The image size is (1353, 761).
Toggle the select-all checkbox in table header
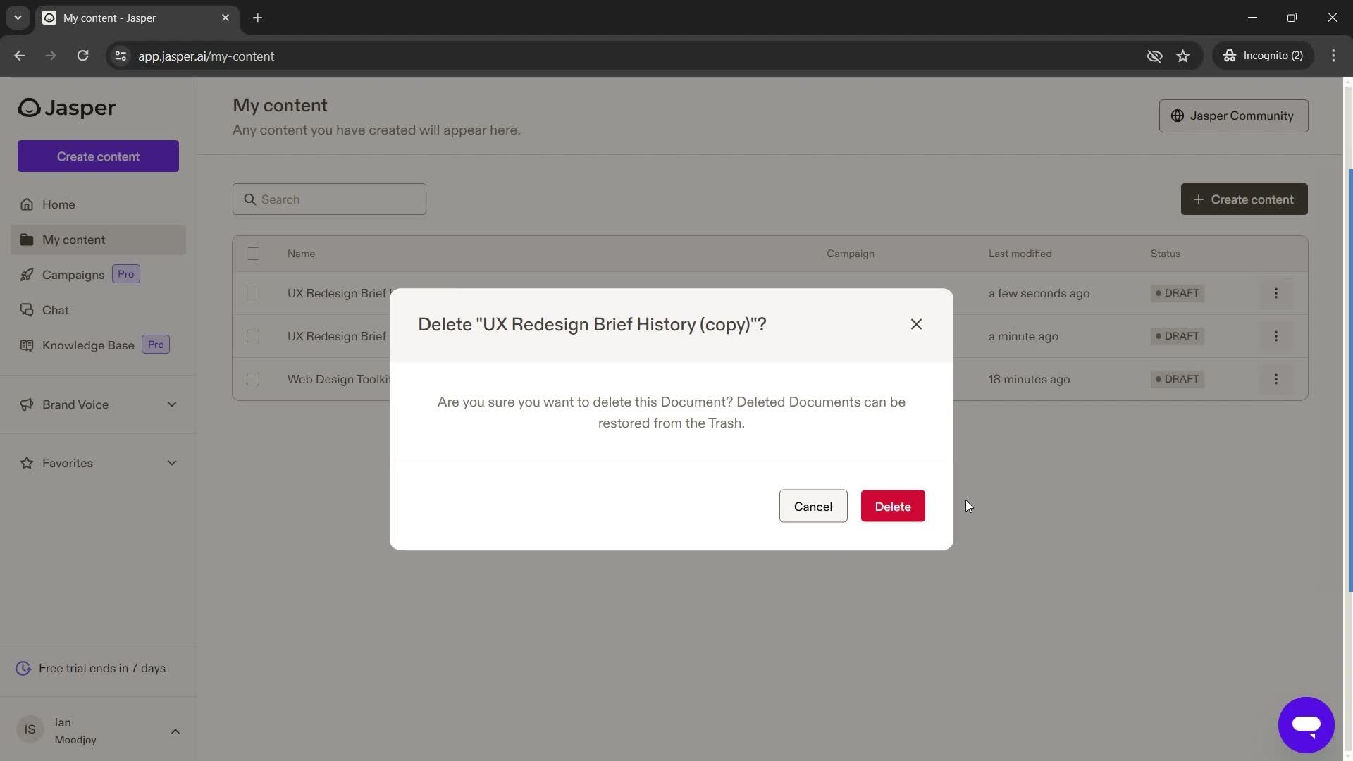(x=253, y=254)
